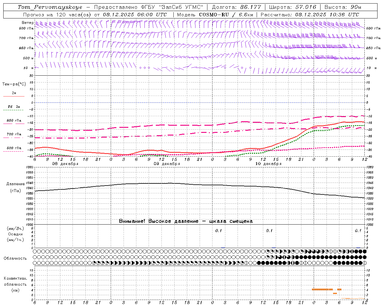The image size is (382, 305).
Task: Click the 08 декабря date label
Action: pos(65,164)
